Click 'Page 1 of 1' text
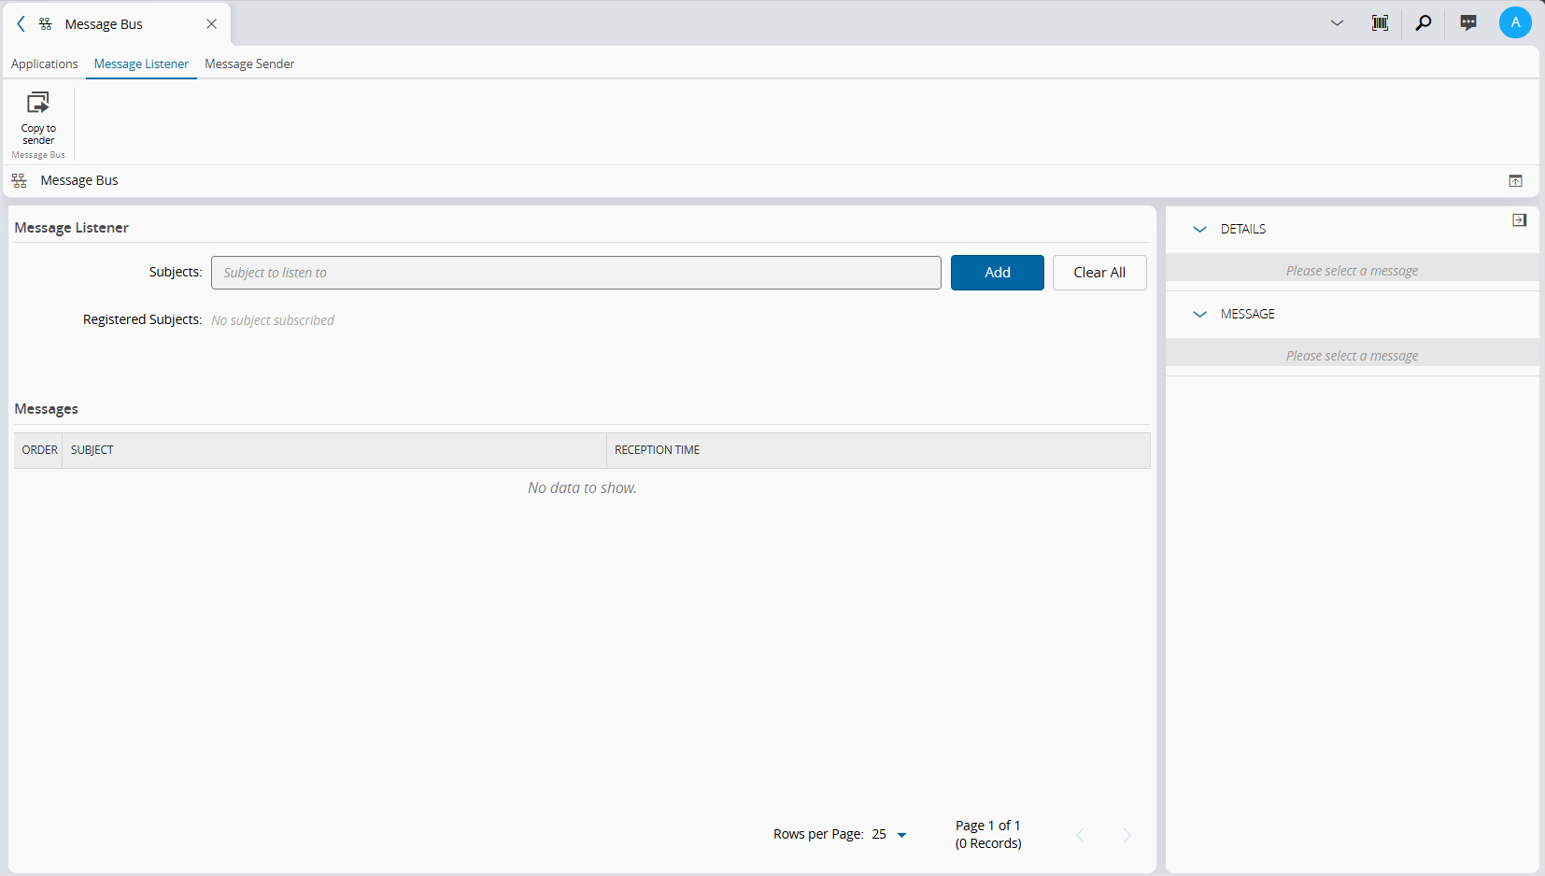 pos(987,826)
